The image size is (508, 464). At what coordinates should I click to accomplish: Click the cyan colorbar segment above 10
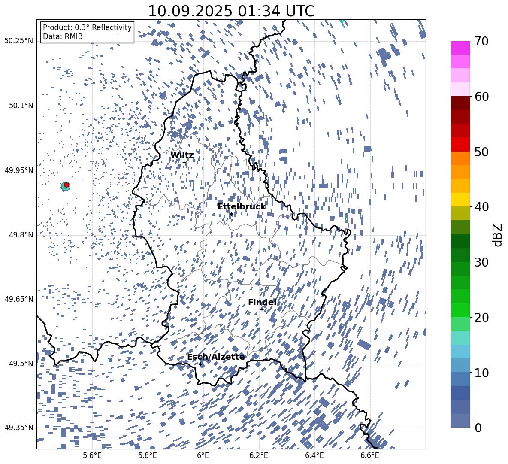460,352
